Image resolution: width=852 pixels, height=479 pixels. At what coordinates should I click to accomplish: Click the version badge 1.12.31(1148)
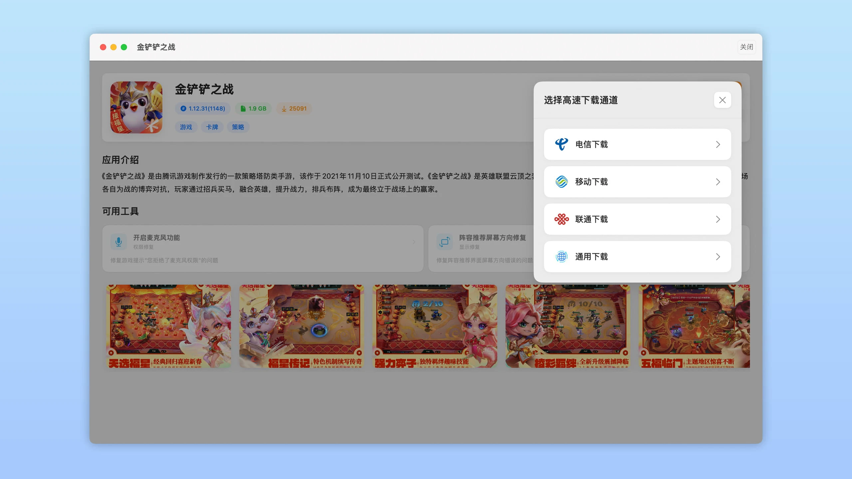pyautogui.click(x=203, y=108)
